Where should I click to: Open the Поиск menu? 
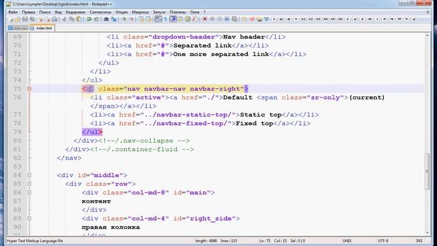click(x=45, y=12)
